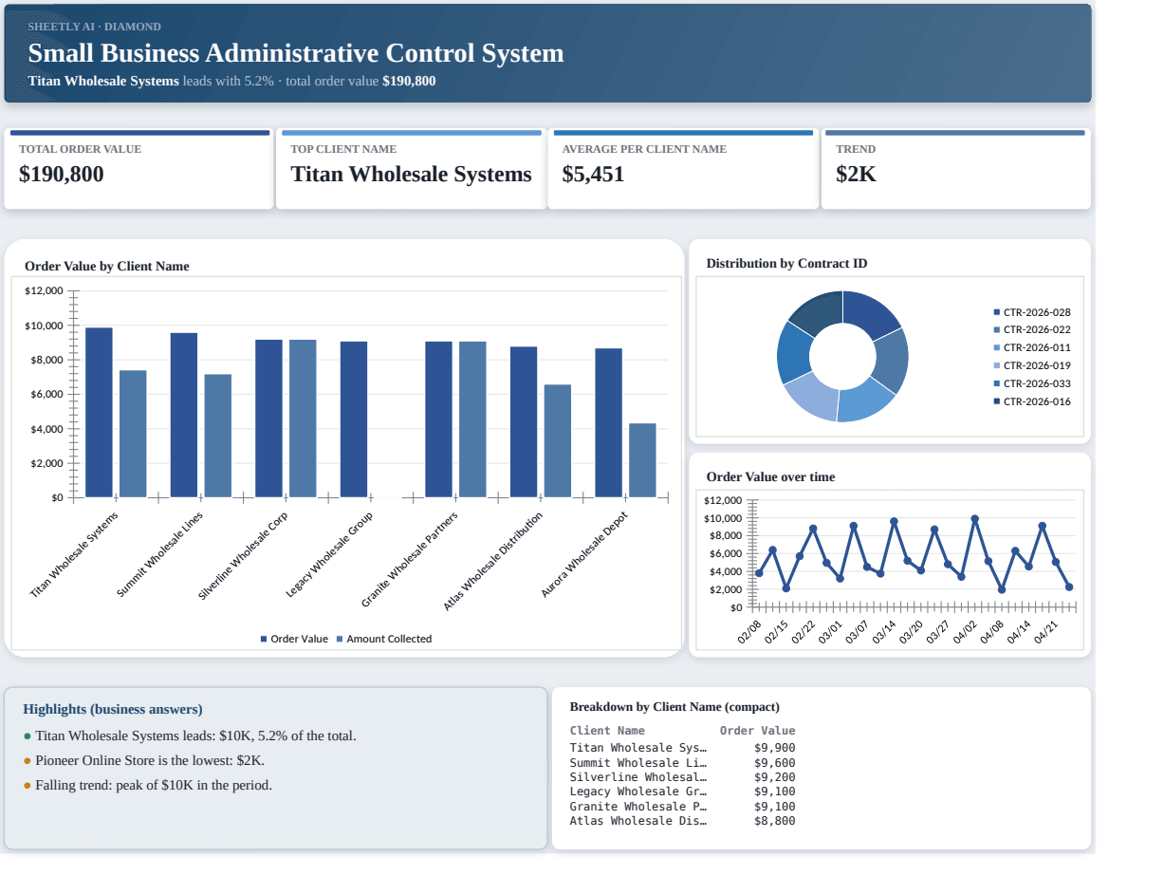Click the 03/14 date label on time chart
1164x875 pixels.
[884, 631]
